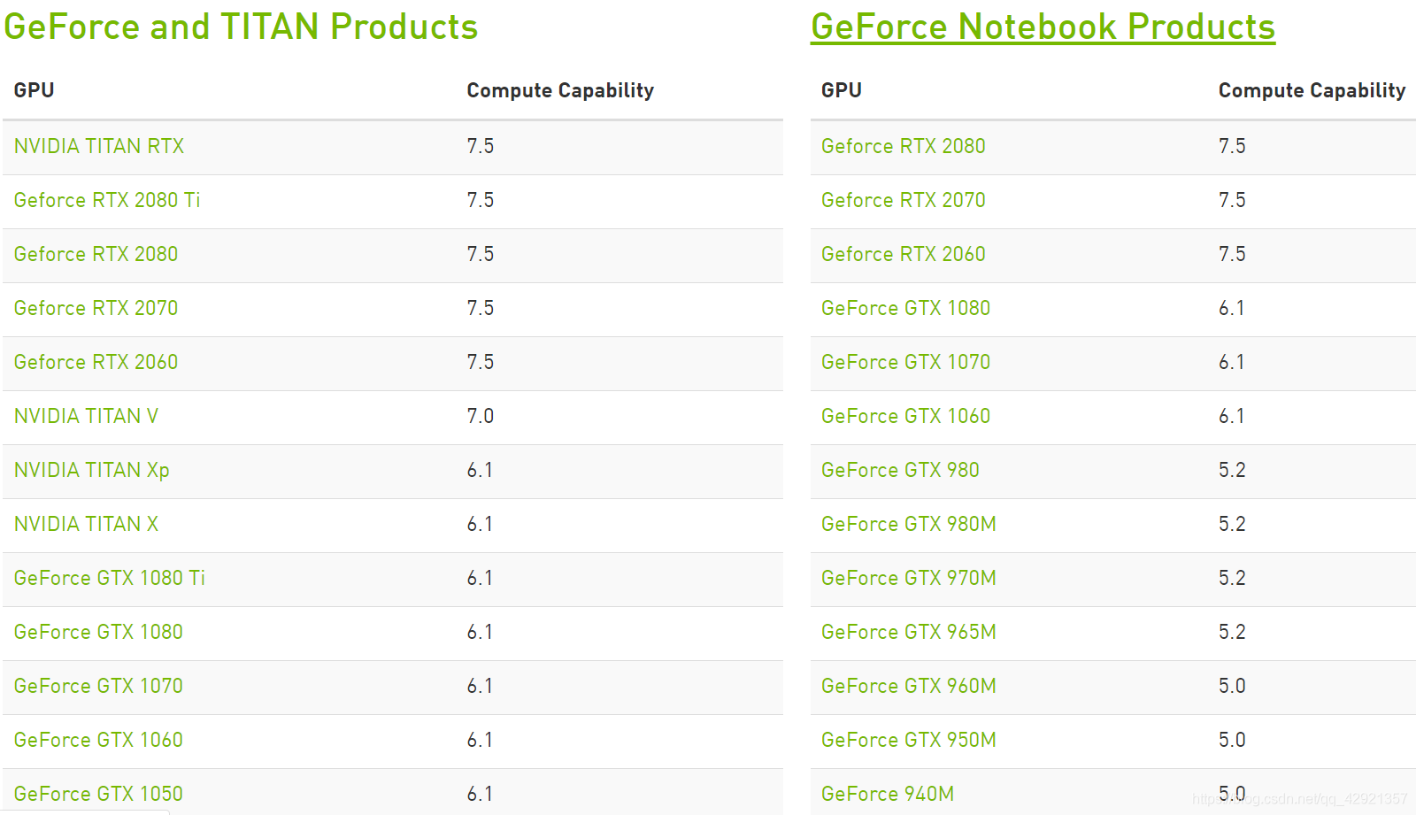Select the GeForce GTX 970M link

click(908, 578)
